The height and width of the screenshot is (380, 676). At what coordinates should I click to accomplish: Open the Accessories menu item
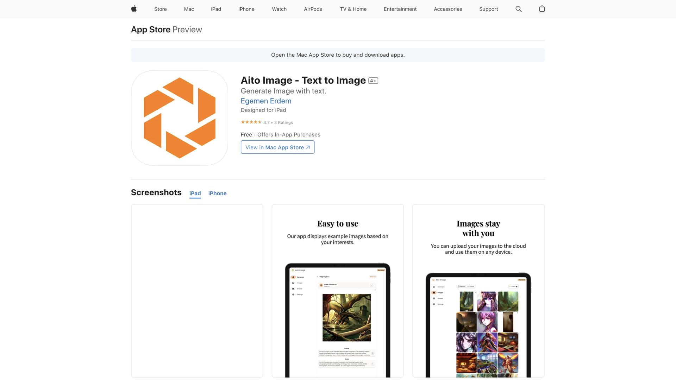[x=448, y=9]
